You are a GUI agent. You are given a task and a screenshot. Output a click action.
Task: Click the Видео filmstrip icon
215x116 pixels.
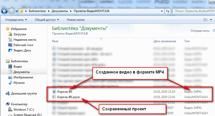(10, 67)
